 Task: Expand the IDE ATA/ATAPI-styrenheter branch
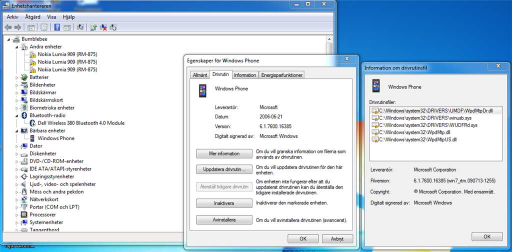tap(17, 169)
